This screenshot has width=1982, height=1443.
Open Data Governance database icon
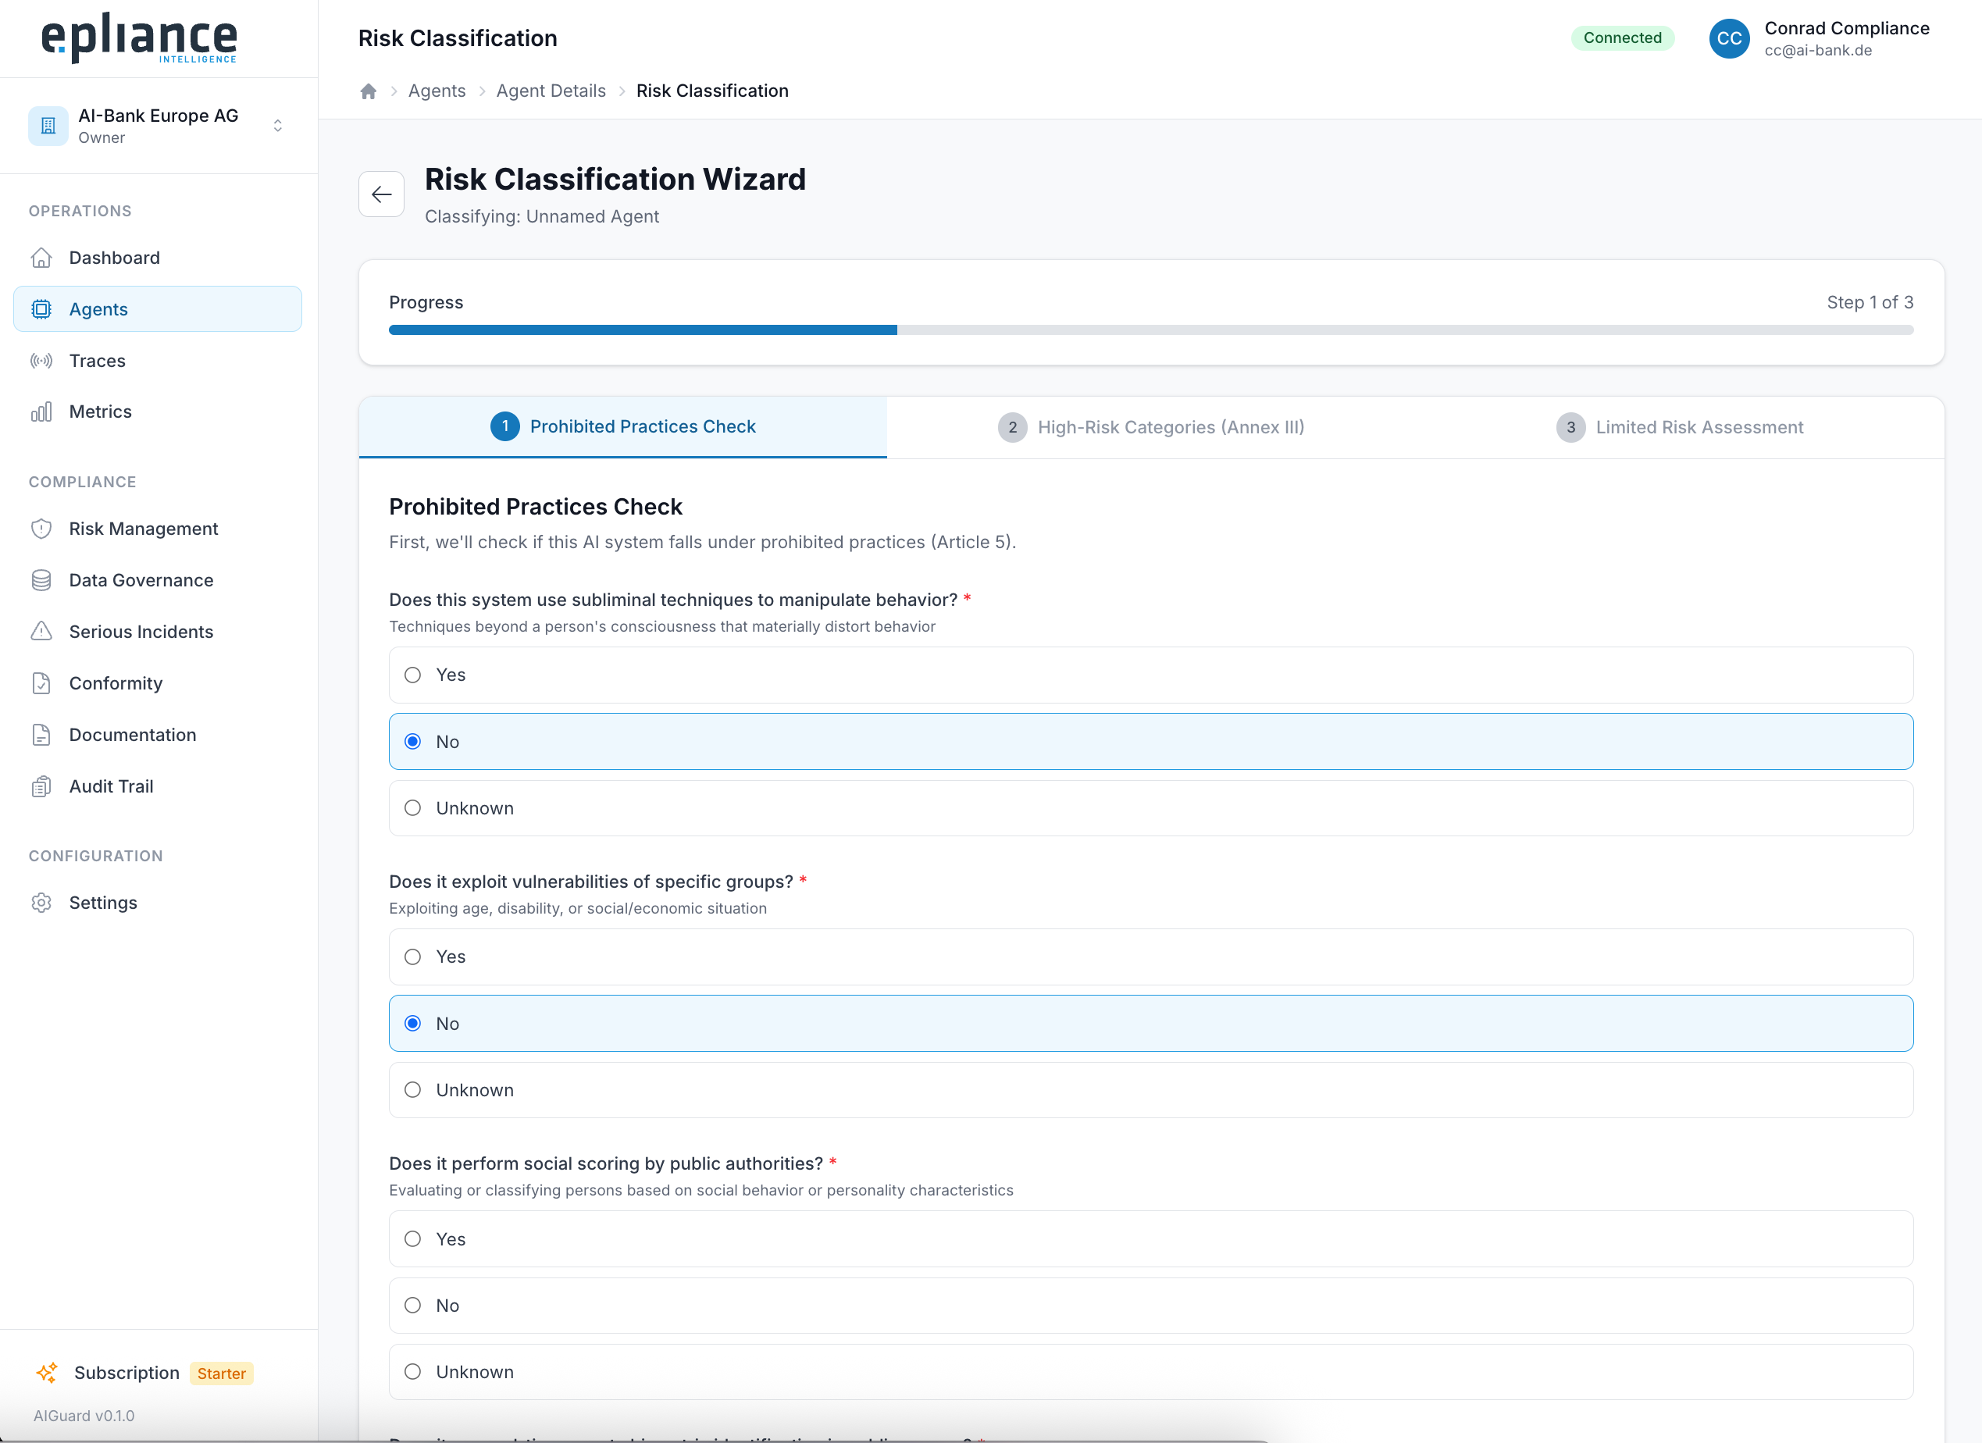point(41,580)
